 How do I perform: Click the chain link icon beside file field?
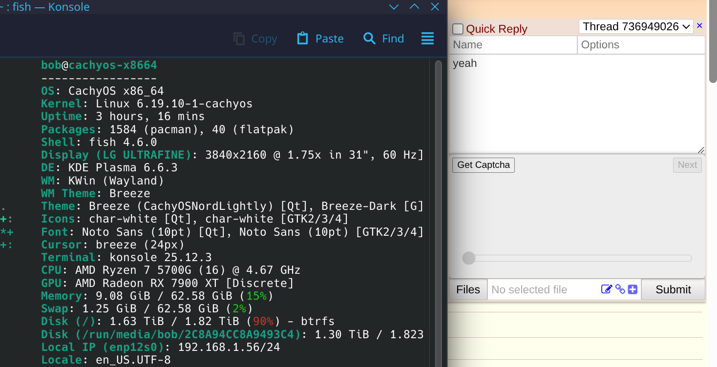[x=620, y=289]
